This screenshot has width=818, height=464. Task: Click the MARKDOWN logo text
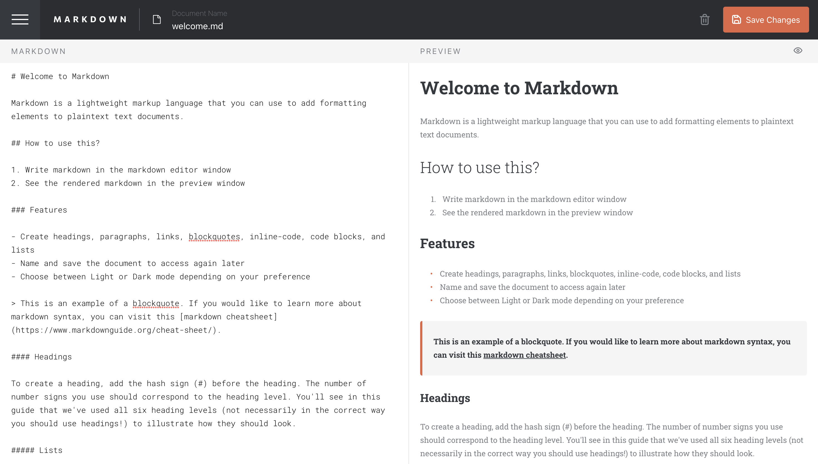pos(90,19)
